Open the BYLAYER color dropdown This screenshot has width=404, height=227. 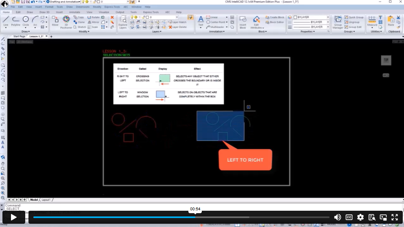(x=328, y=17)
